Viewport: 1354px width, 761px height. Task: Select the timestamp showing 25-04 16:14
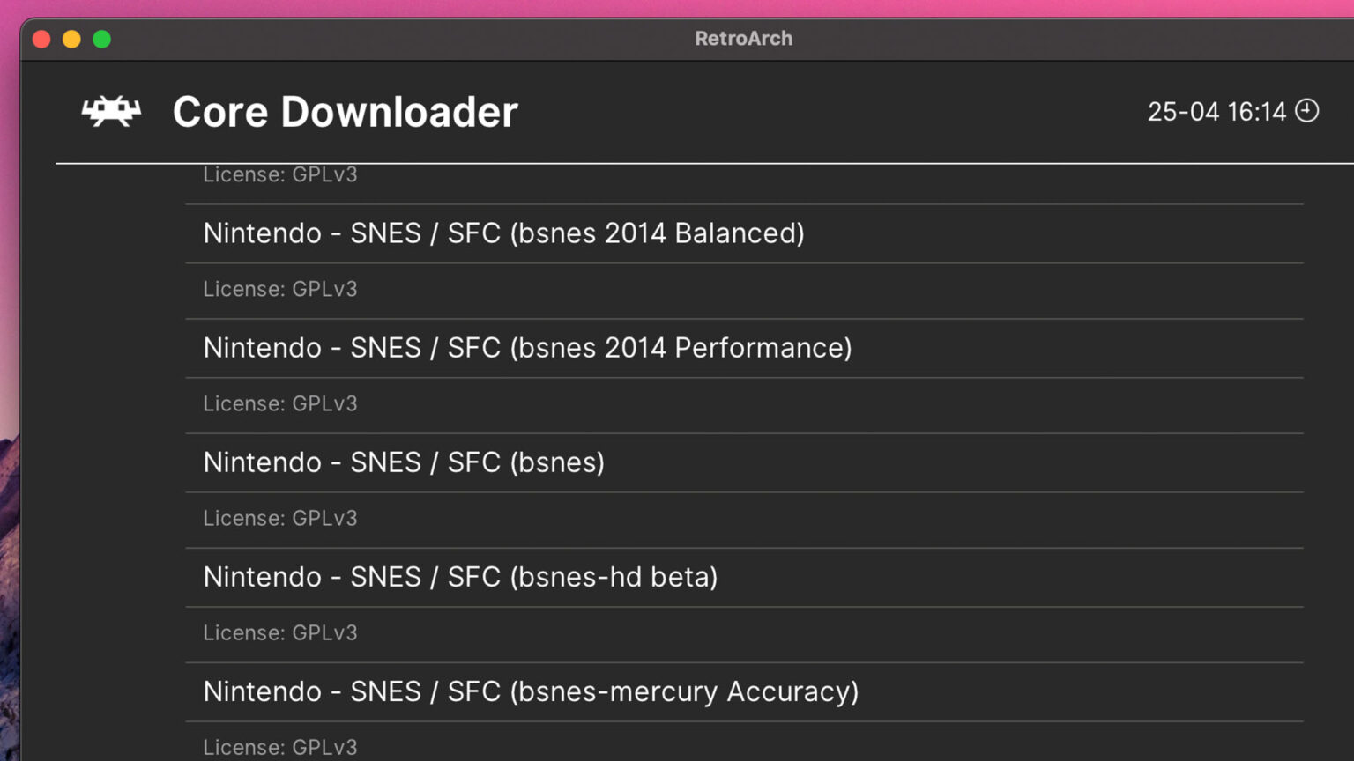coord(1216,111)
